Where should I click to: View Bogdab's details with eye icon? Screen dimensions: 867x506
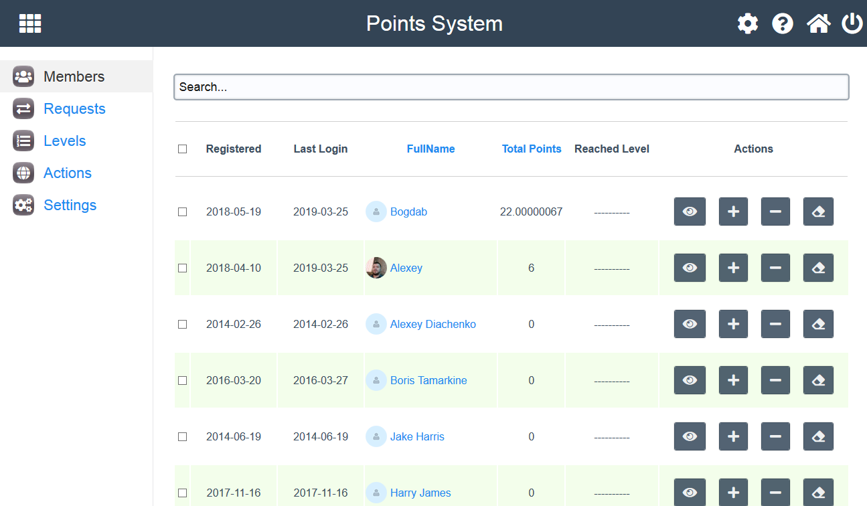coord(690,212)
